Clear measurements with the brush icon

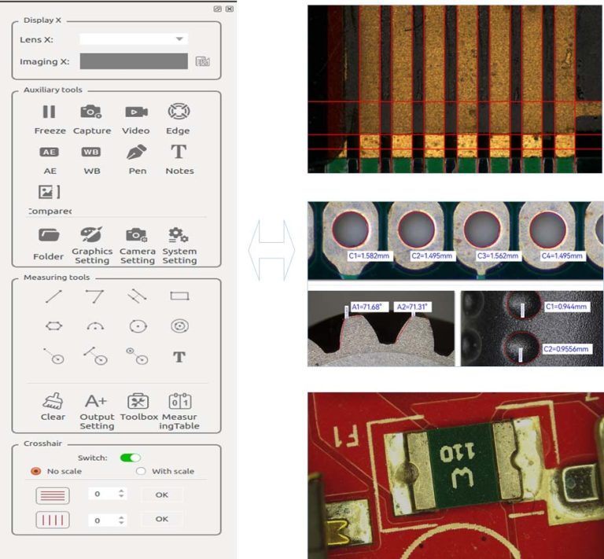point(53,401)
